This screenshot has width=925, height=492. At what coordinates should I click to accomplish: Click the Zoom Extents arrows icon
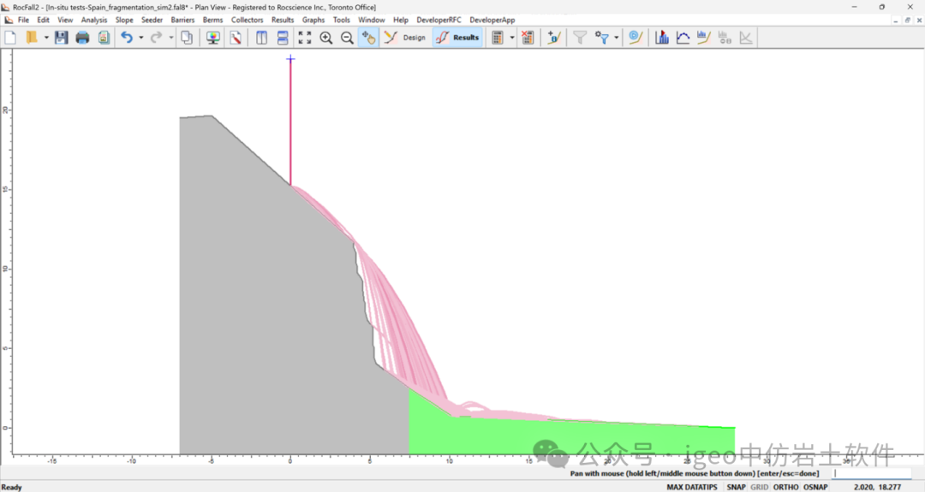pos(304,38)
